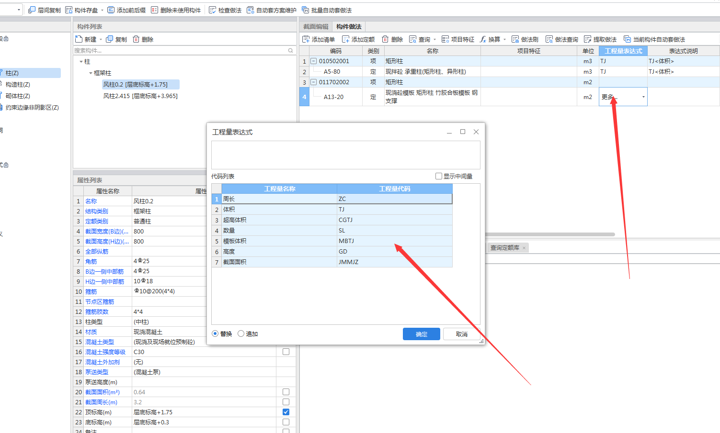Viewport: 720px width, 433px height.
Task: Click the 确定 button
Action: [422, 334]
